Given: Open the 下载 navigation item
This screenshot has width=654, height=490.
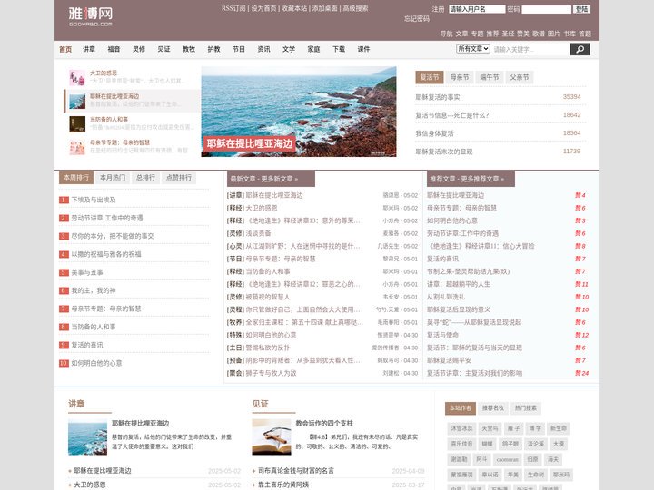Looking at the screenshot, I should click(x=339, y=49).
